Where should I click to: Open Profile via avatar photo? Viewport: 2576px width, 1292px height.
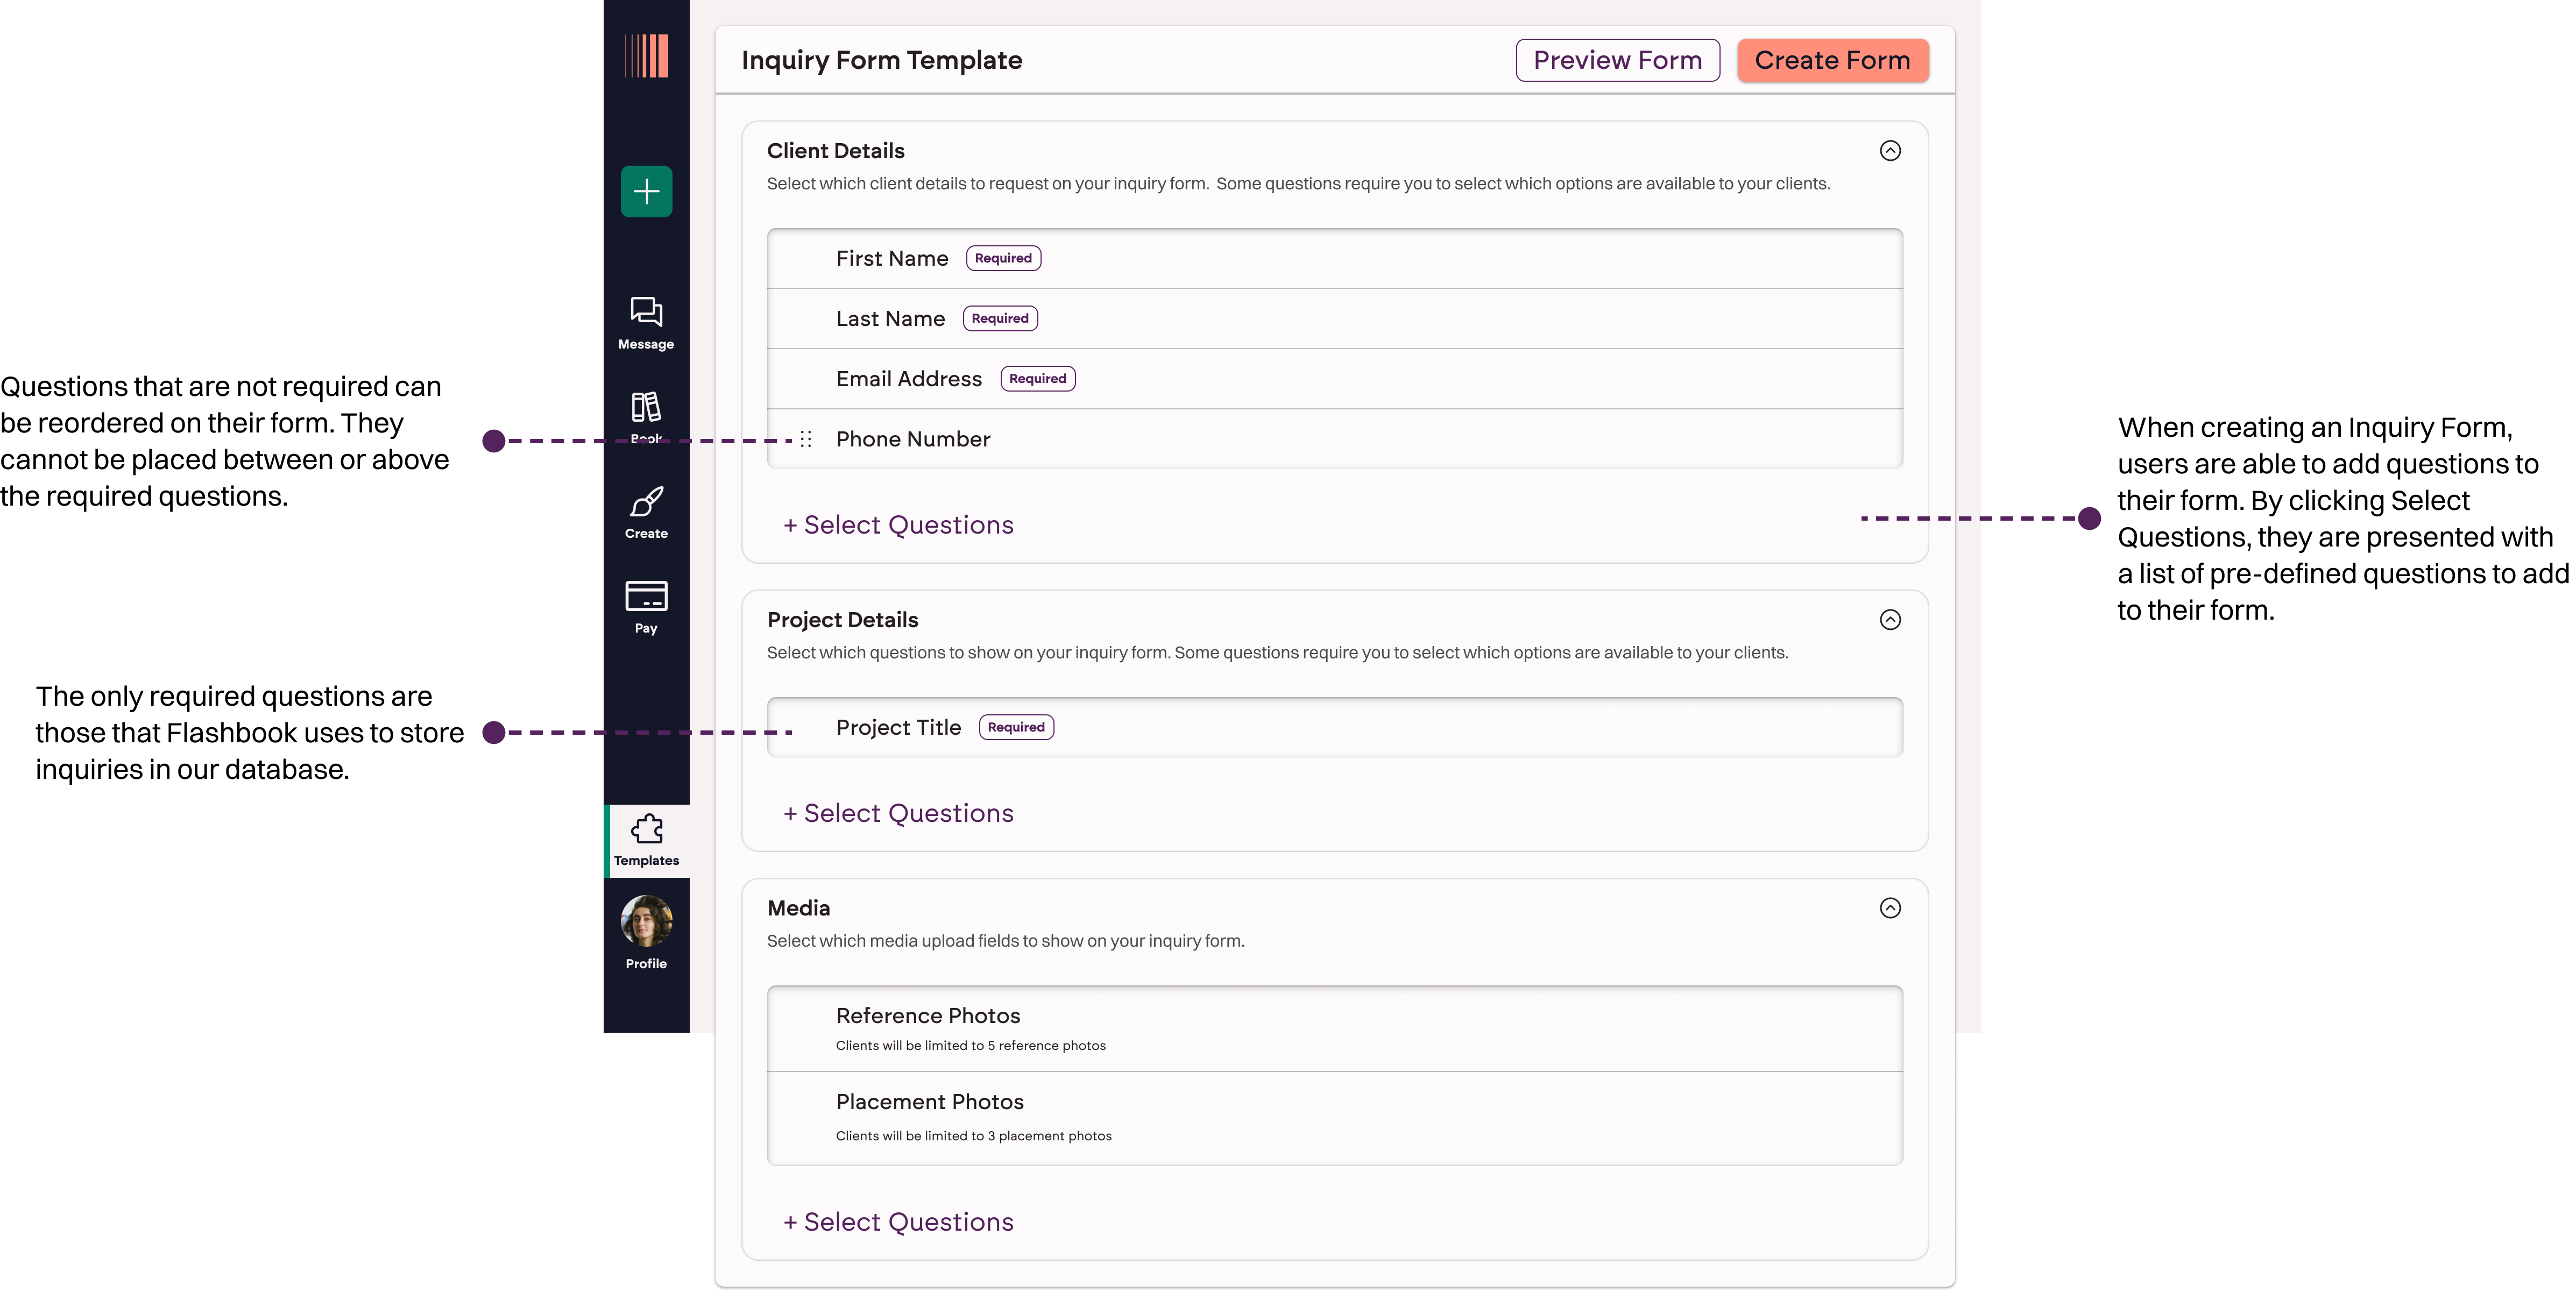click(x=646, y=920)
